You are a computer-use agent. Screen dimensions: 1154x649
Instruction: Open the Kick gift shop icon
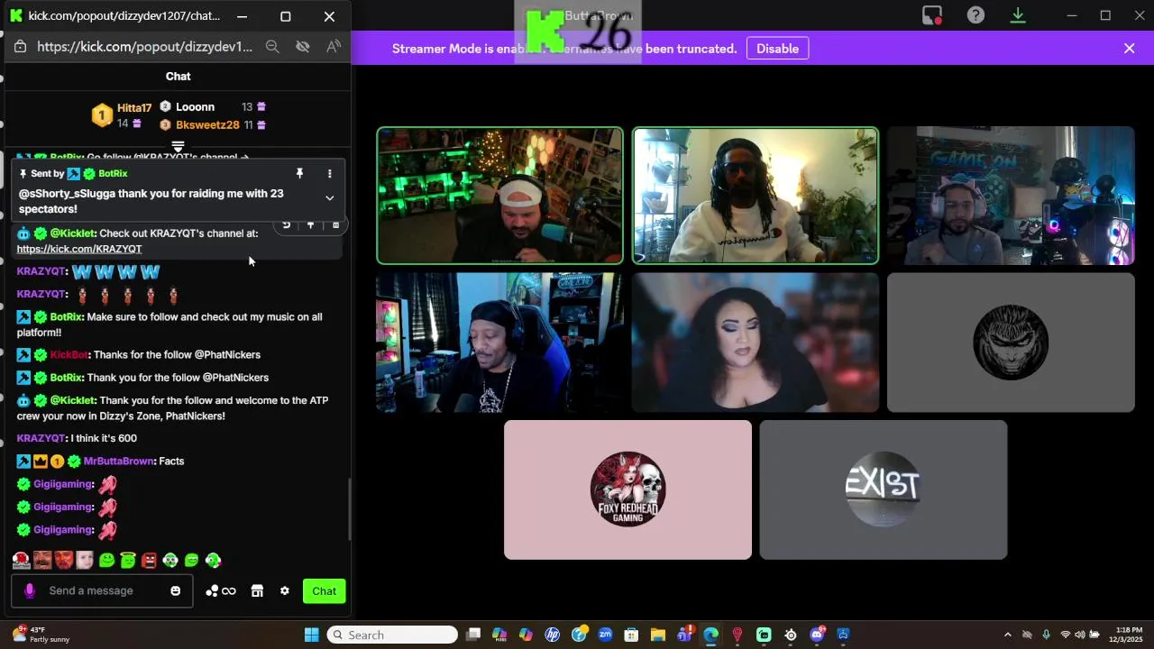[257, 590]
